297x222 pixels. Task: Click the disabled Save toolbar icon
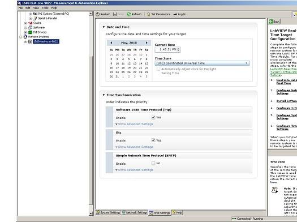pos(115,14)
